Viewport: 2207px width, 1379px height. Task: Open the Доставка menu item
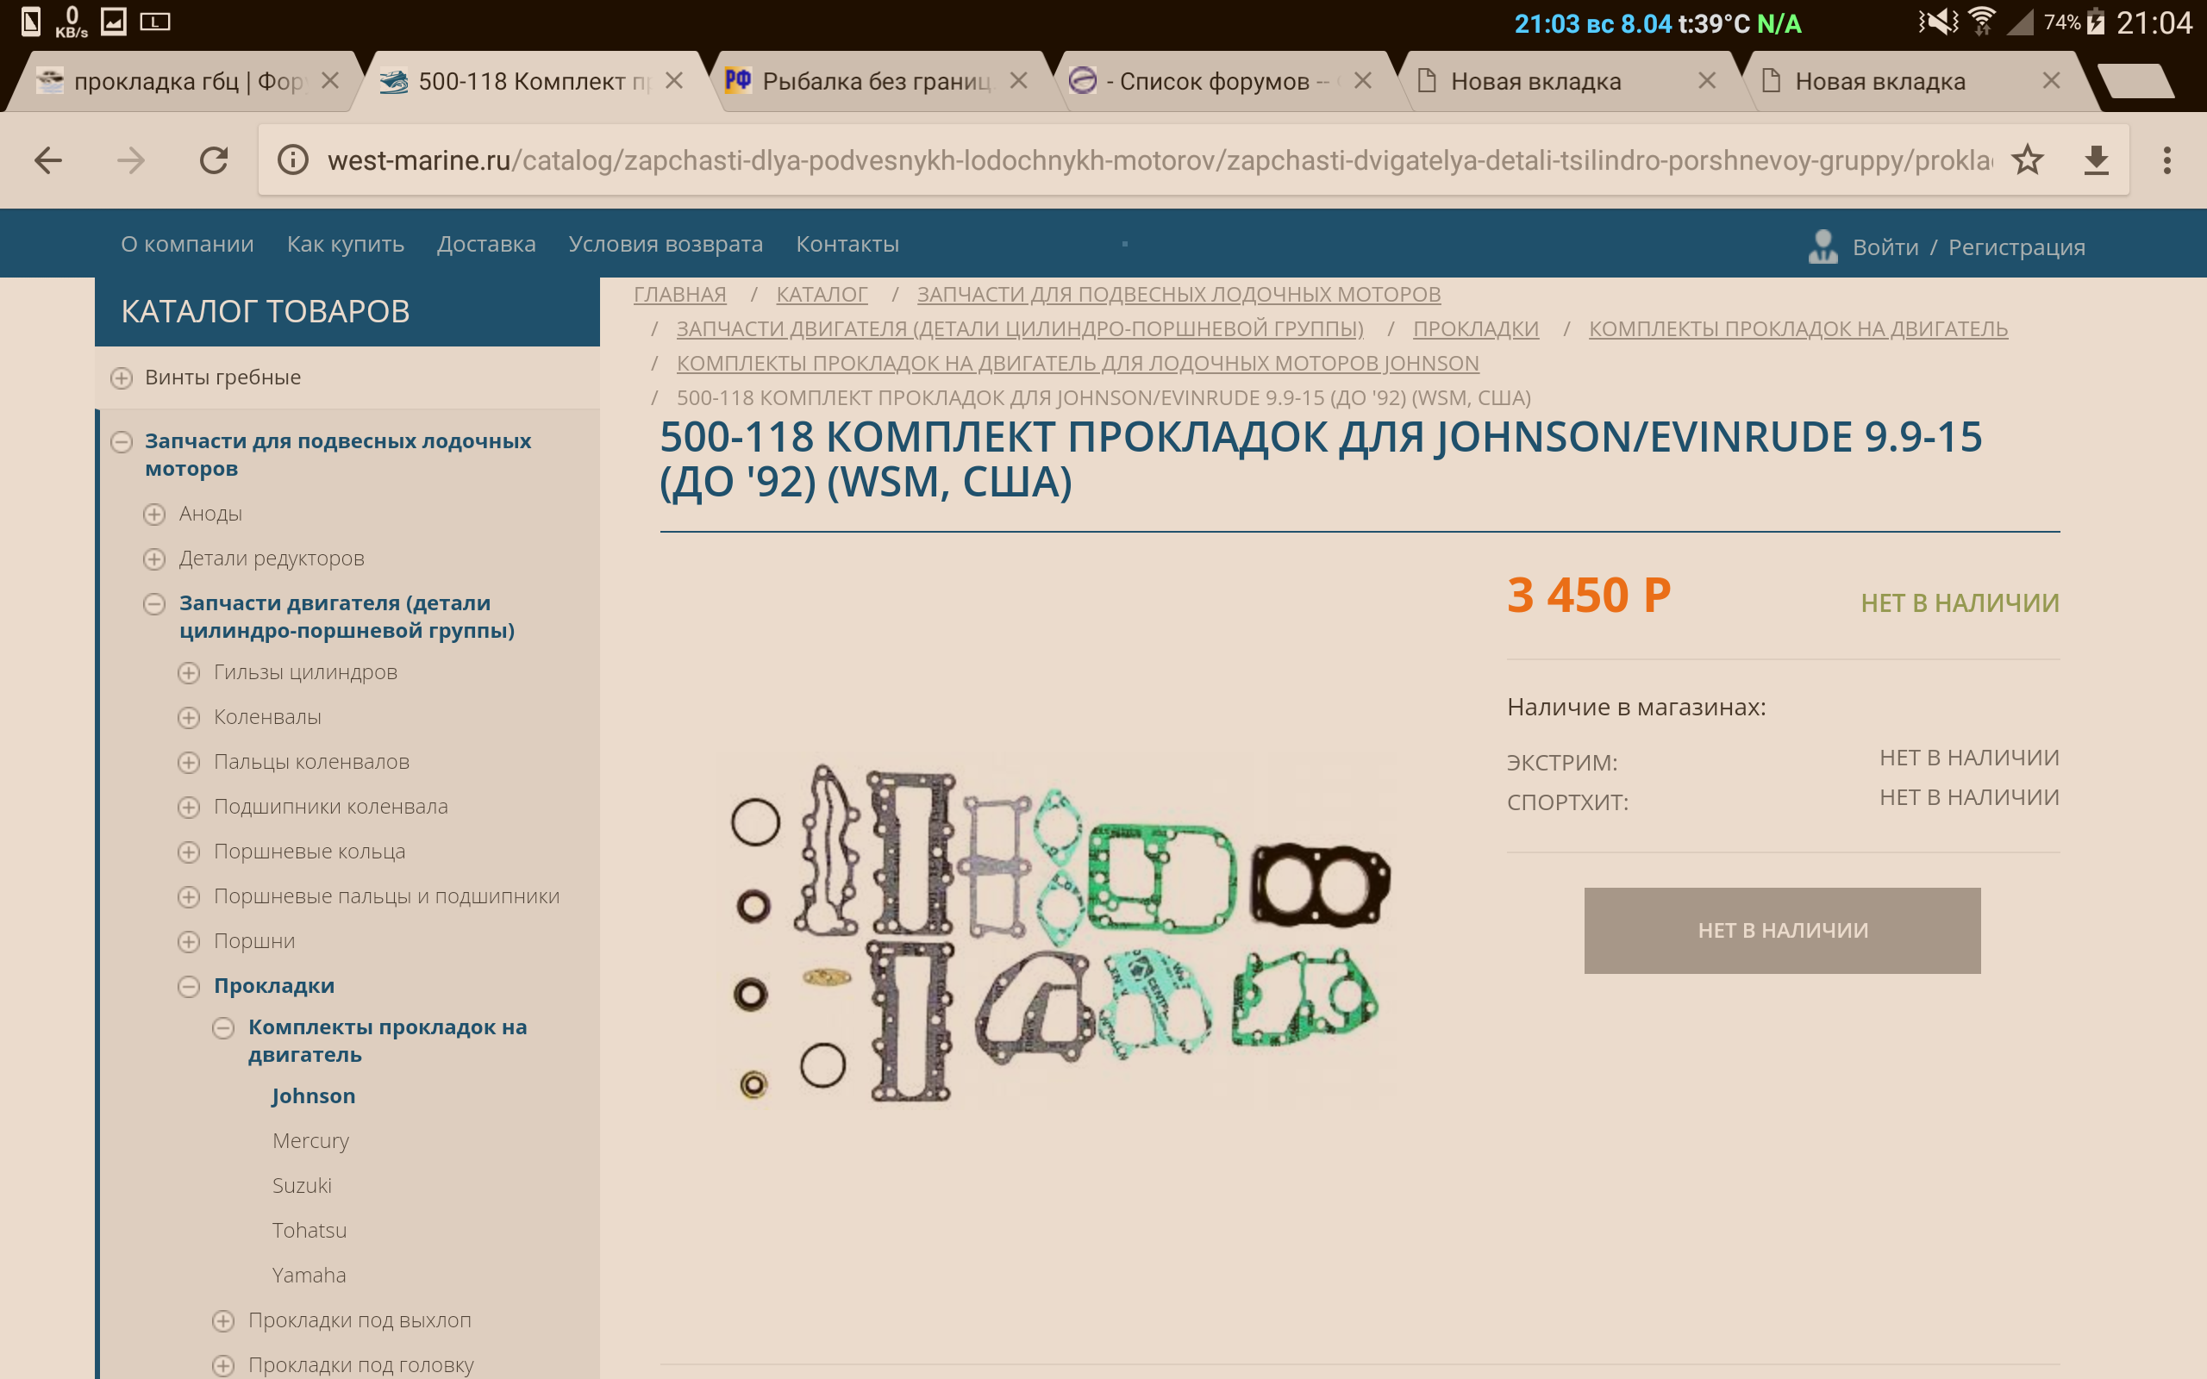pos(486,245)
